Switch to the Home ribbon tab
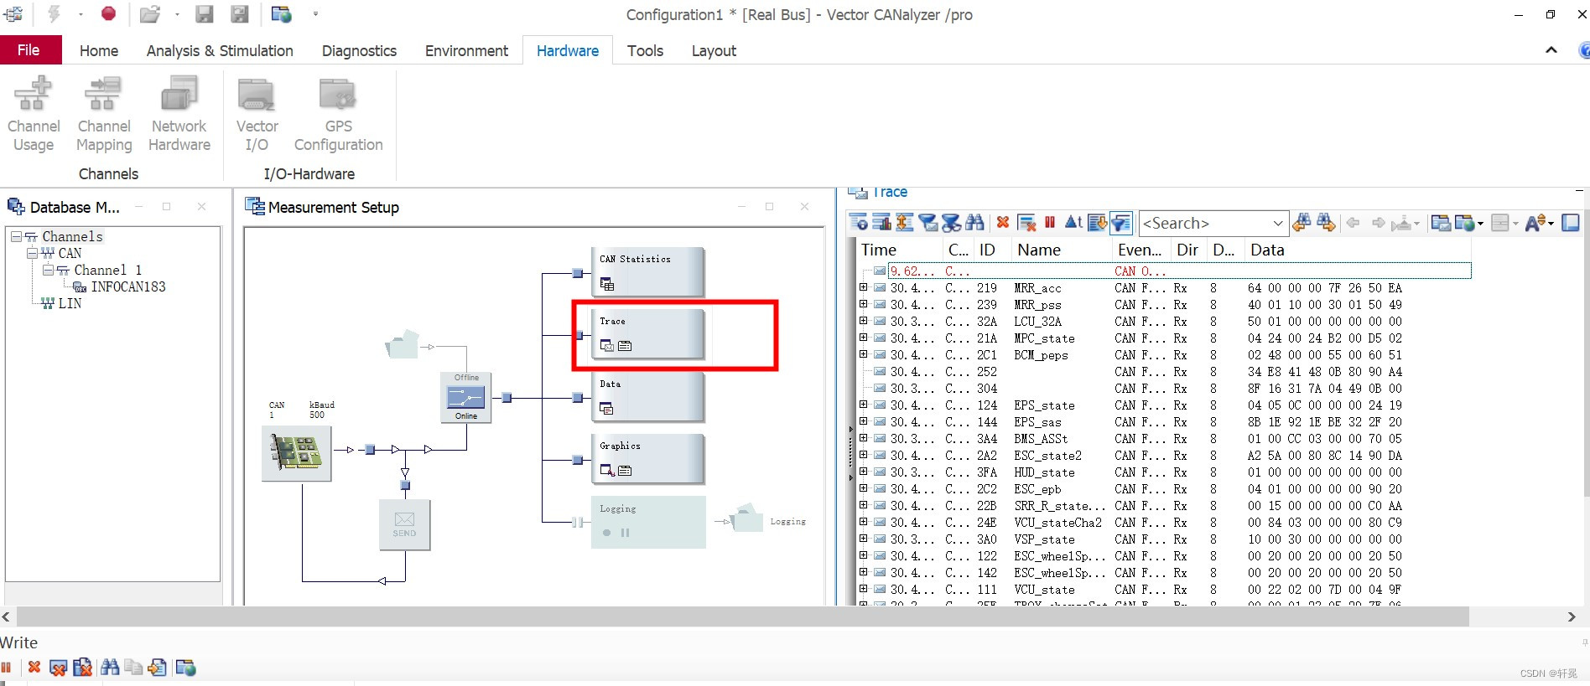The image size is (1590, 686). (x=99, y=50)
